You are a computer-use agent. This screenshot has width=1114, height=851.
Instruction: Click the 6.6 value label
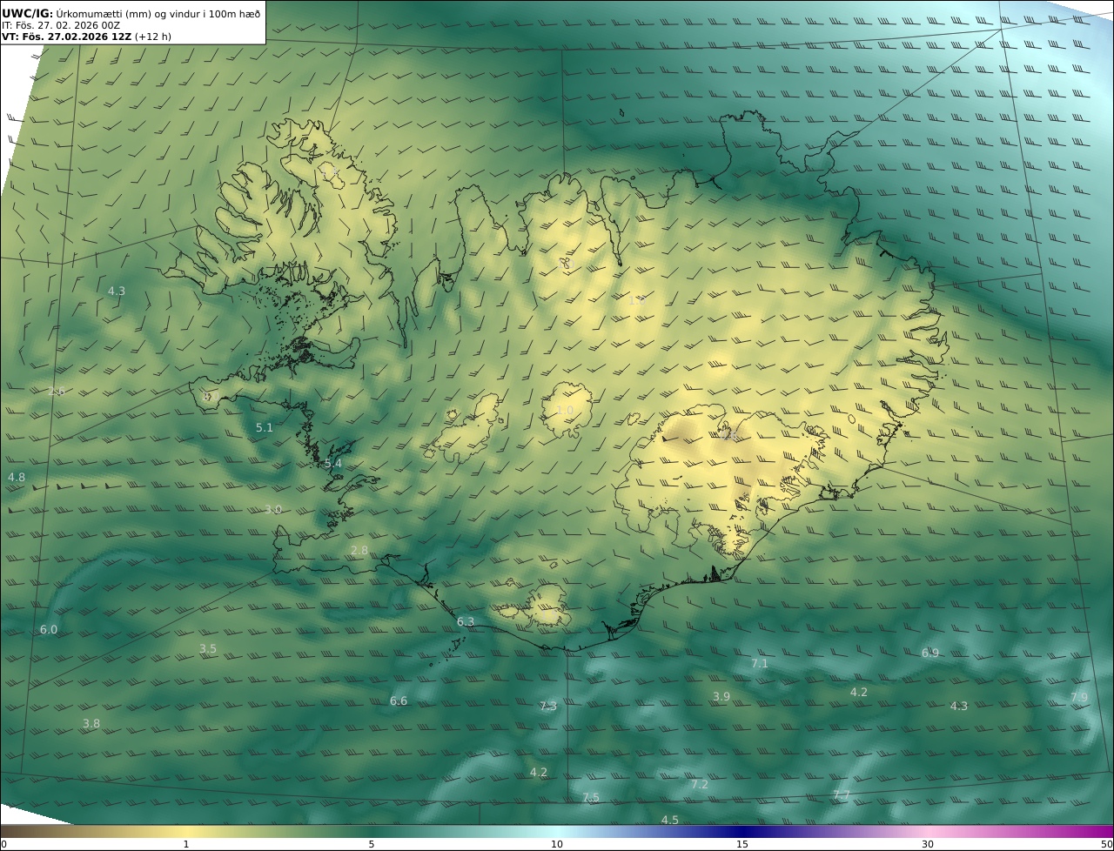(399, 700)
